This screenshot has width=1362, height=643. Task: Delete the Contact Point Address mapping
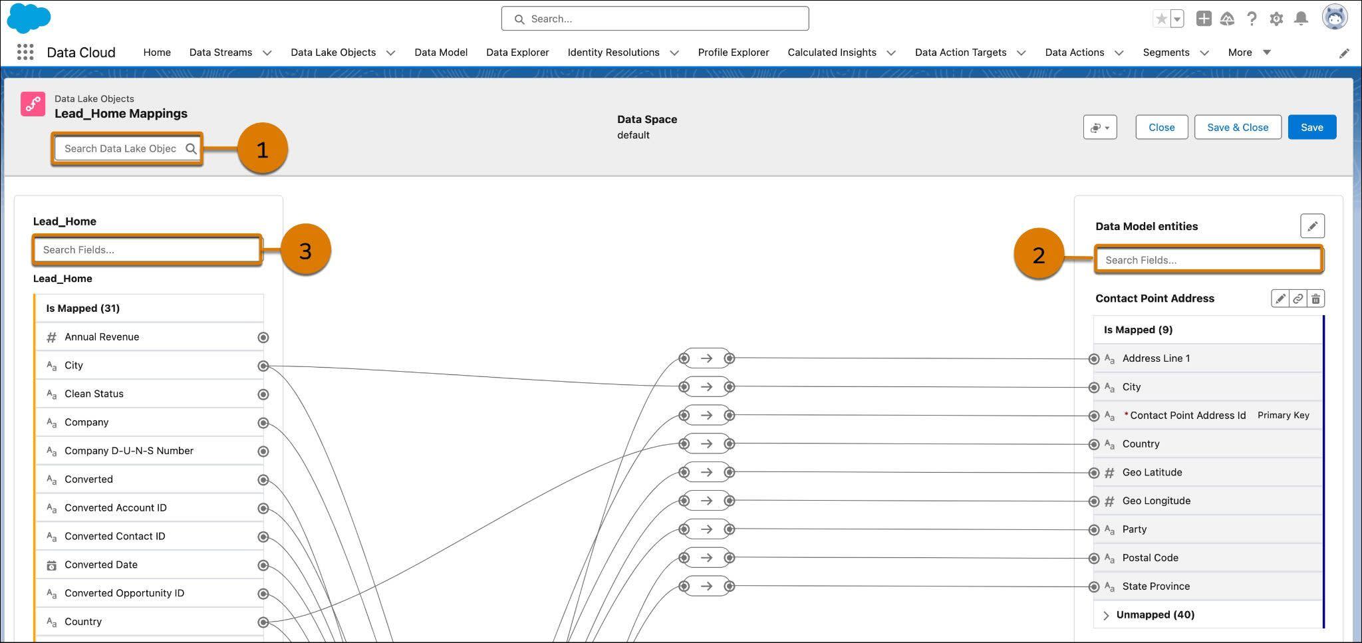point(1315,299)
